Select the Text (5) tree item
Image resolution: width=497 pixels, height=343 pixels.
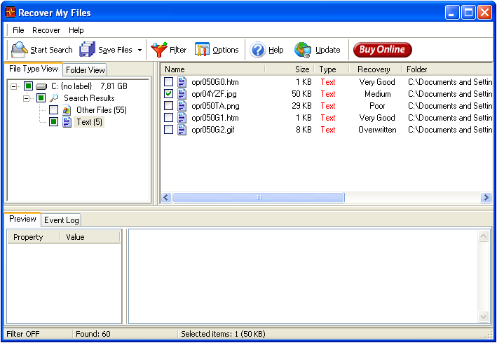tap(90, 122)
